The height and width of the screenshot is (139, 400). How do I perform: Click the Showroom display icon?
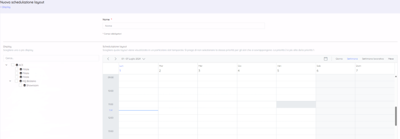(x=25, y=85)
